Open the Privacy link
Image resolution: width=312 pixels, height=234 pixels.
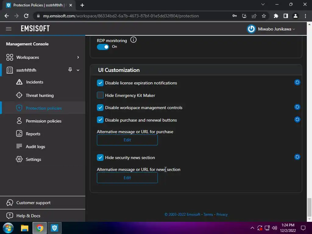[x=222, y=214]
